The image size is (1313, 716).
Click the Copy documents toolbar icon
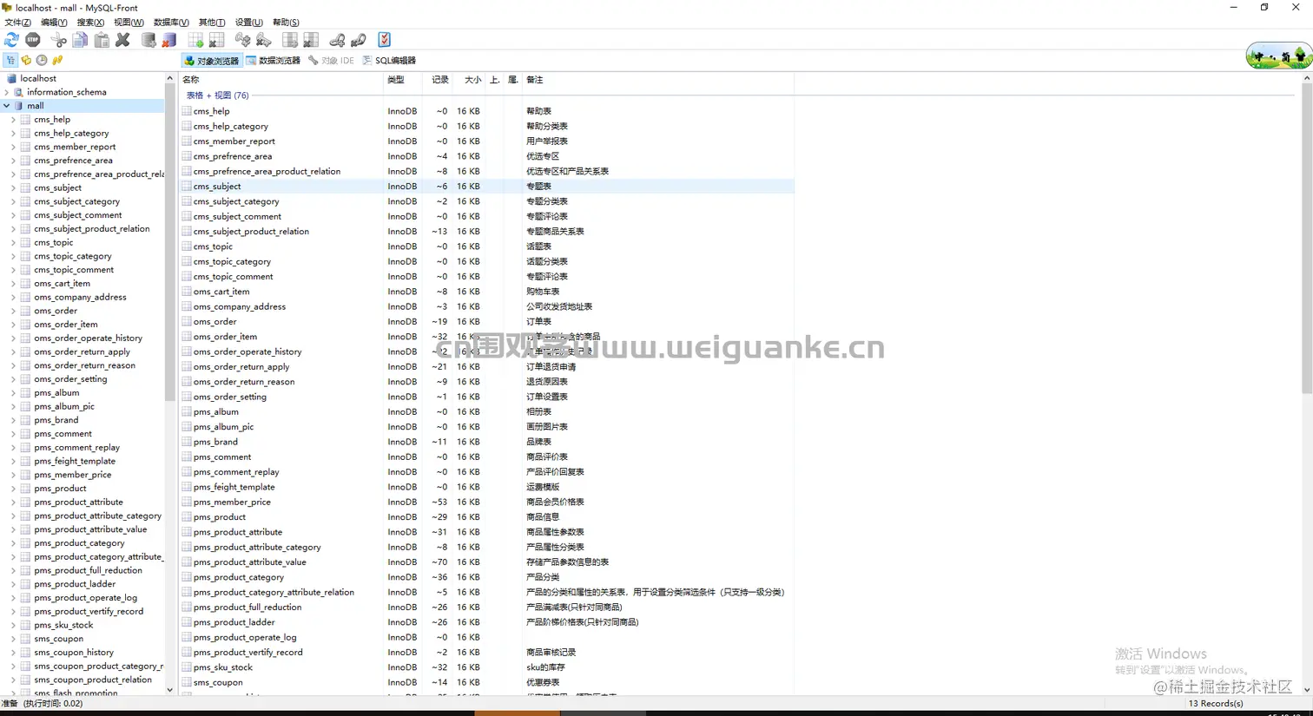click(x=81, y=40)
